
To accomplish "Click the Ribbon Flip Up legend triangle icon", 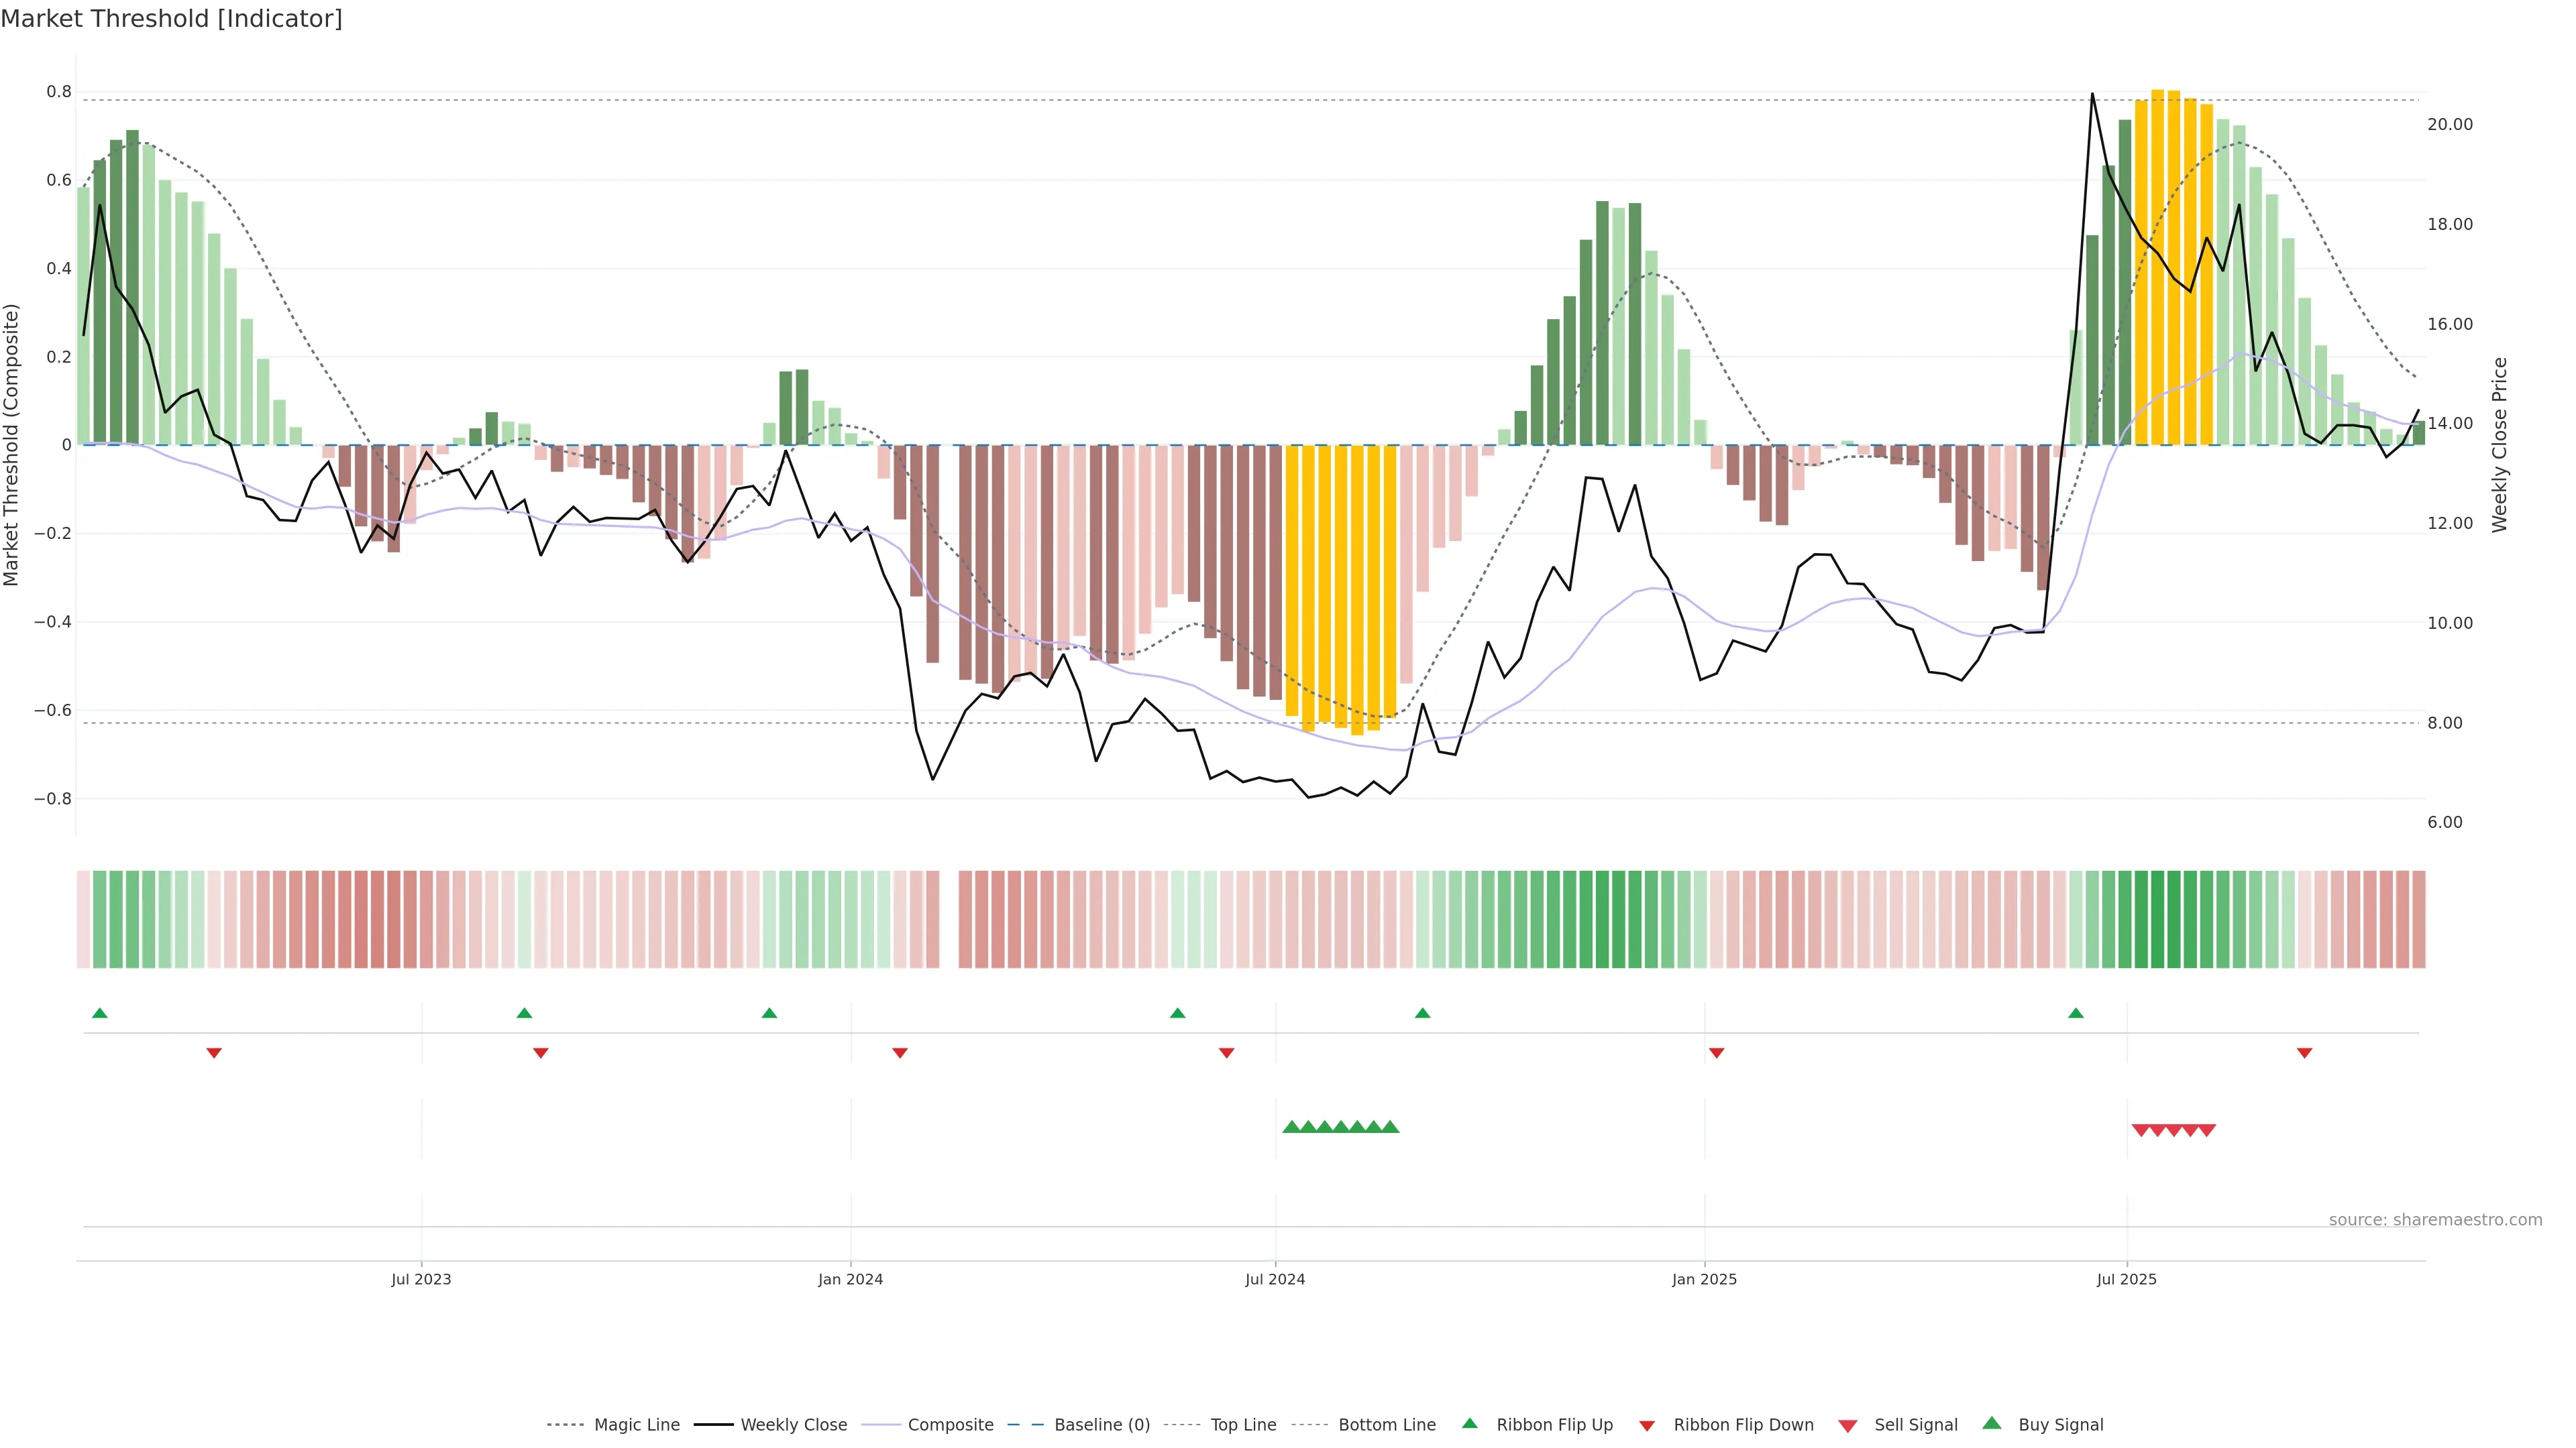I will [1469, 1423].
